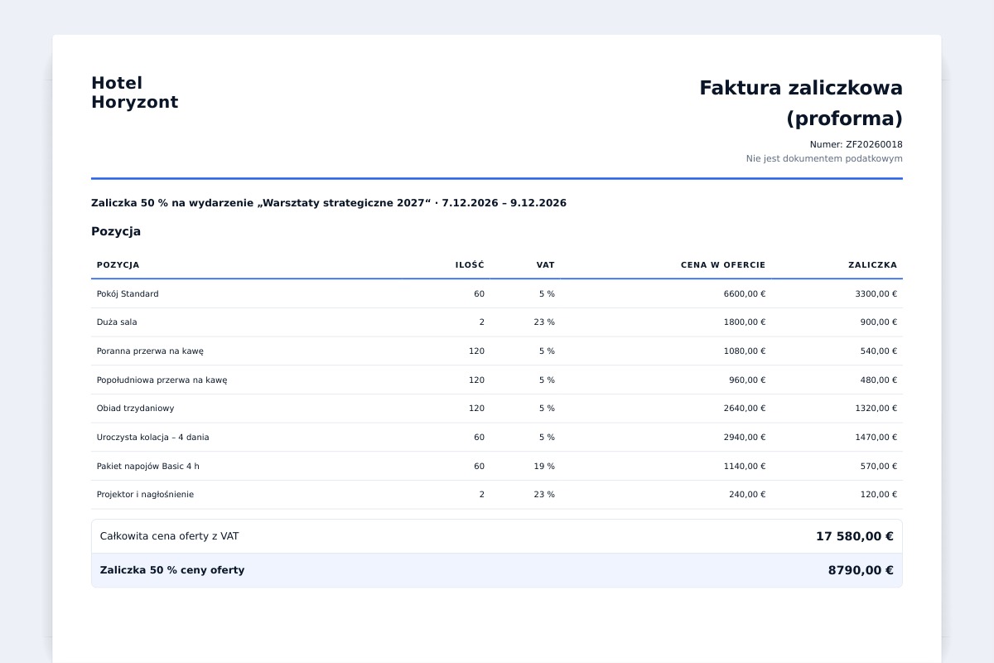Click the 120,00 € deposit amount
Screen dimensions: 994x663
(879, 495)
